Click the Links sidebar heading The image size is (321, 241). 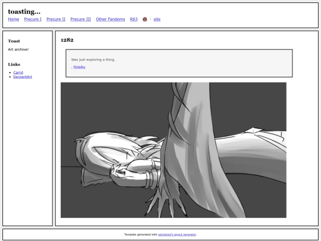14,64
